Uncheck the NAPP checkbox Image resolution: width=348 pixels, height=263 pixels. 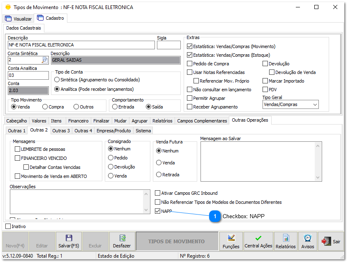click(x=157, y=211)
